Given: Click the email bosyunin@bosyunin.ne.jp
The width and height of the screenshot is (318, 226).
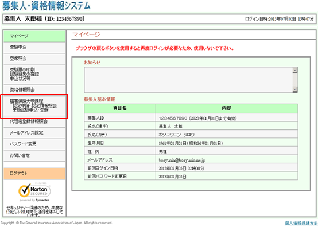Looking at the screenshot, I should (x=182, y=160).
